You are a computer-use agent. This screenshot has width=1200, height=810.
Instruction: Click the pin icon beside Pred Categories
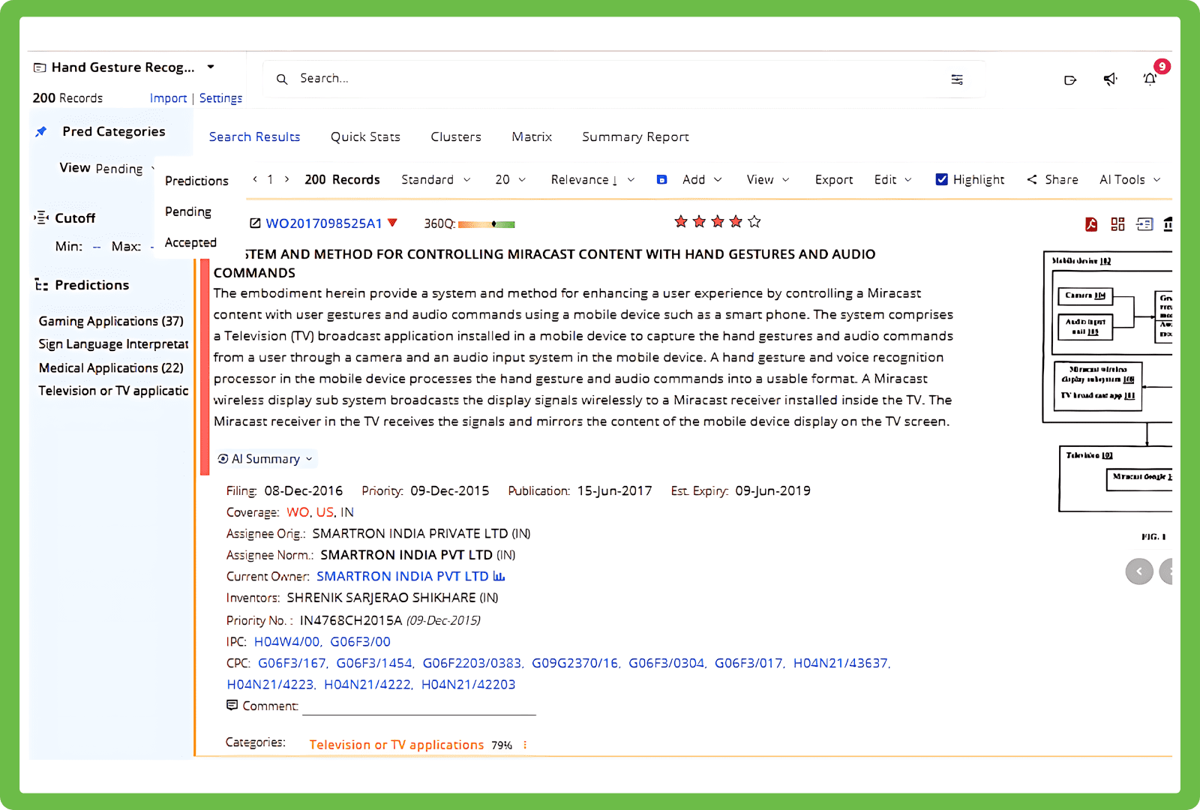pos(41,132)
